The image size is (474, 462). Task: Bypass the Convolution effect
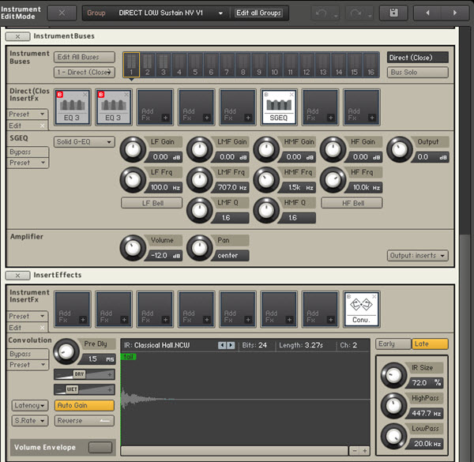(28, 354)
